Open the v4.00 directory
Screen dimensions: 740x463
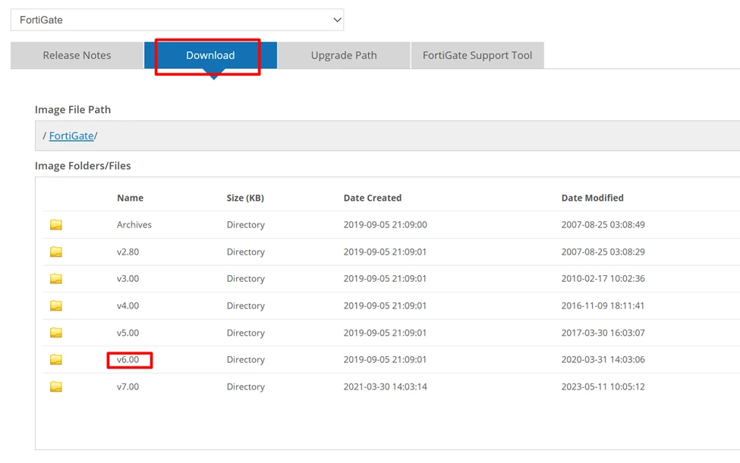pos(128,305)
